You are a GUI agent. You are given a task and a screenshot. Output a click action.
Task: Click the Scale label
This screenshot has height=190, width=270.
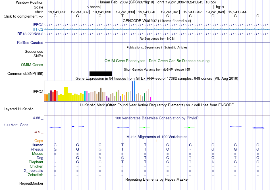(38, 7)
